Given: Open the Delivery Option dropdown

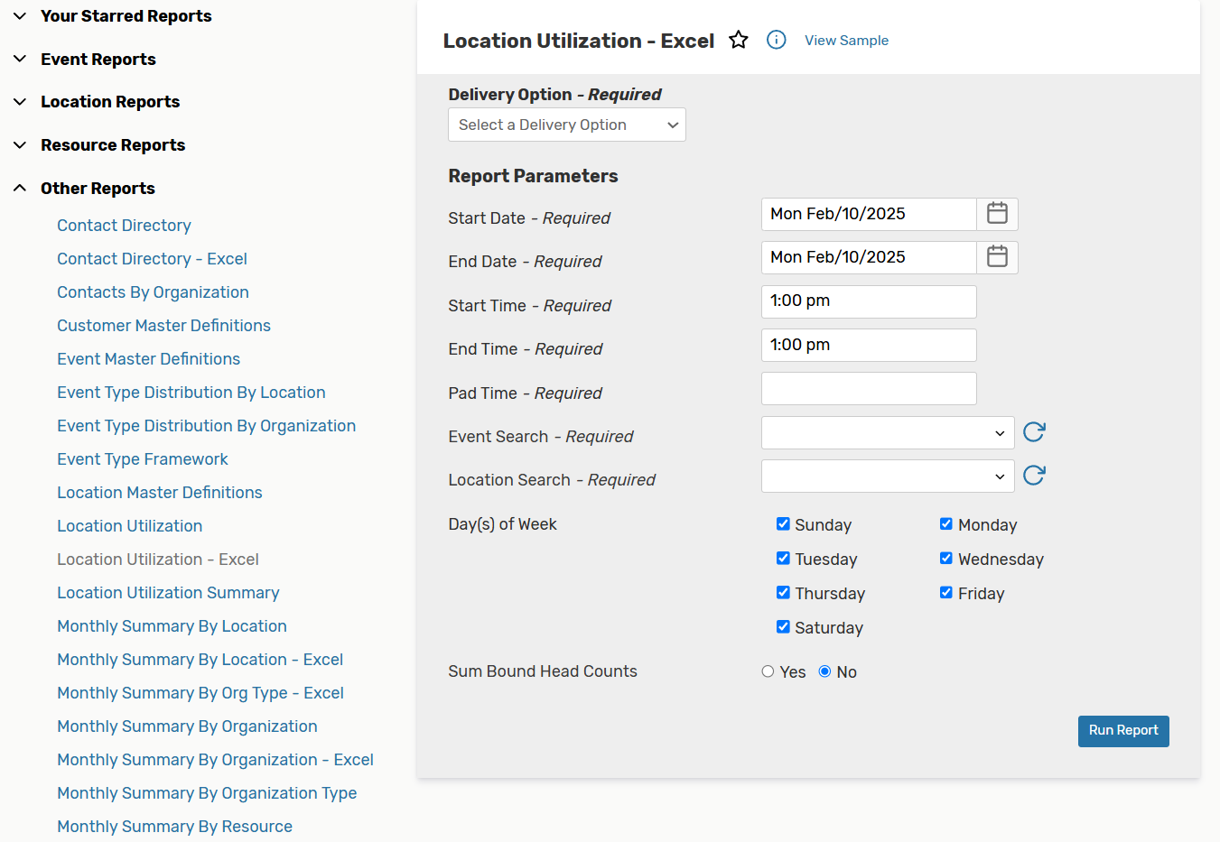Looking at the screenshot, I should pos(566,125).
